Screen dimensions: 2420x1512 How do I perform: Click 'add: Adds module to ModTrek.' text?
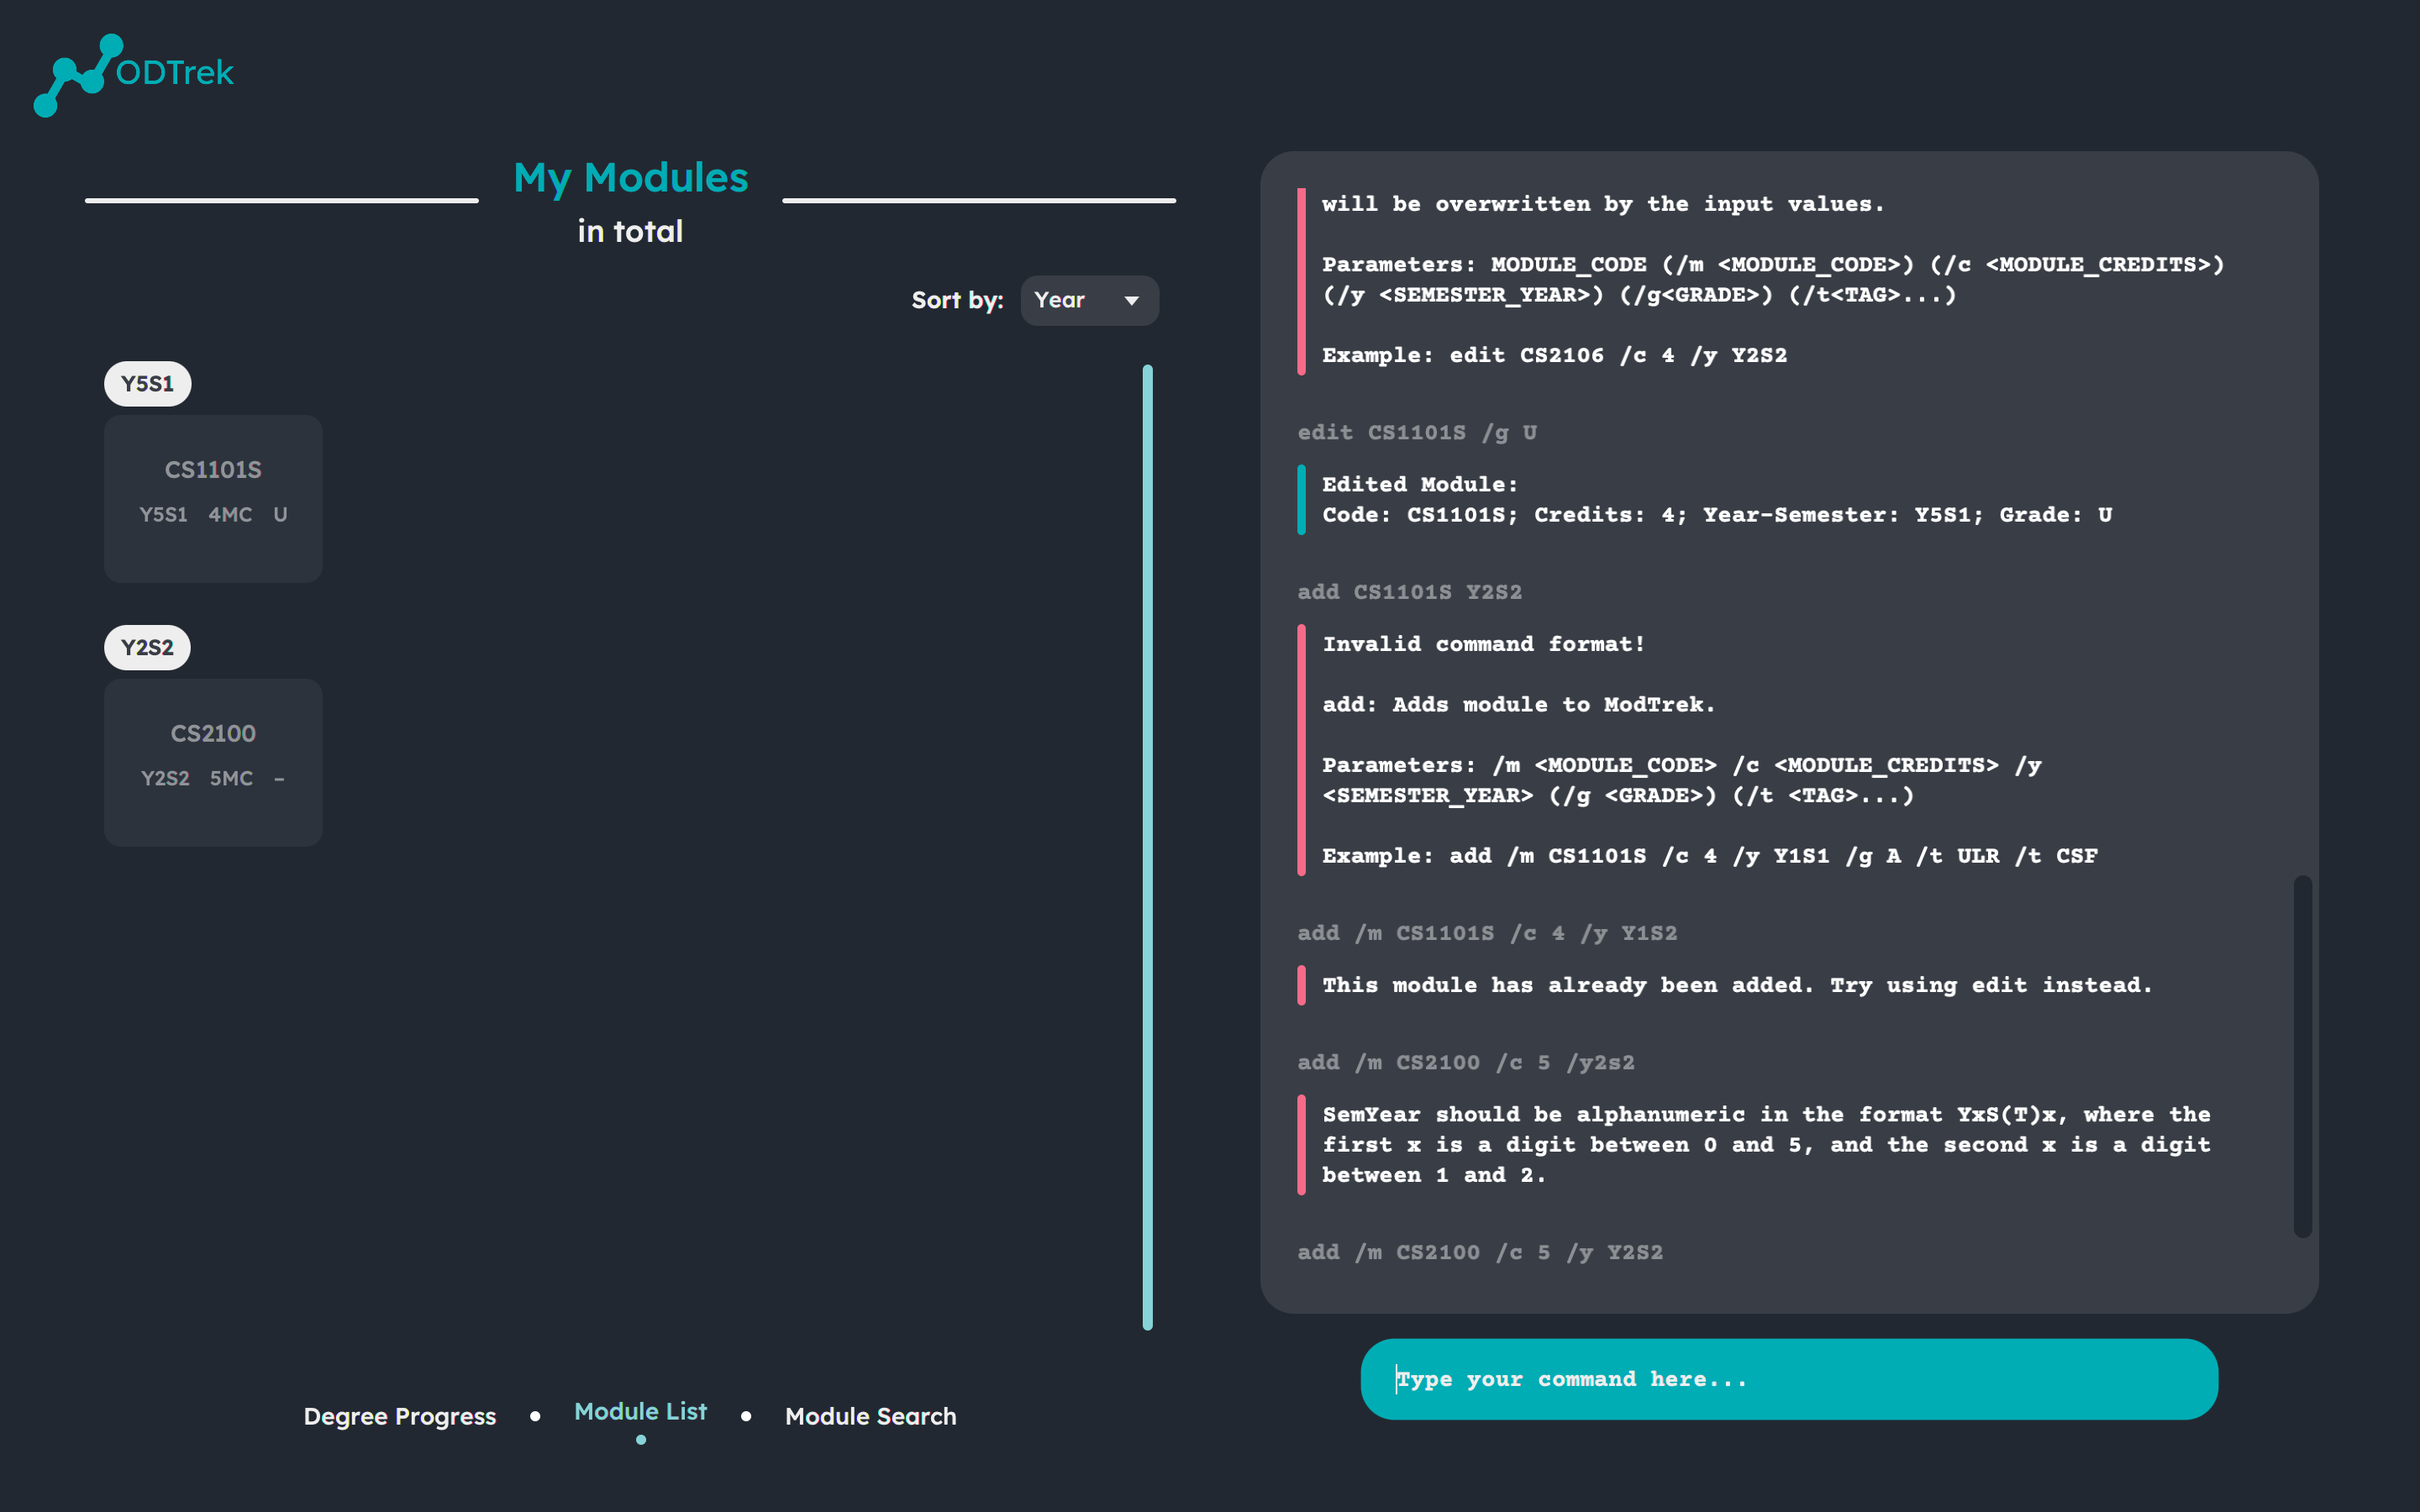(1519, 704)
